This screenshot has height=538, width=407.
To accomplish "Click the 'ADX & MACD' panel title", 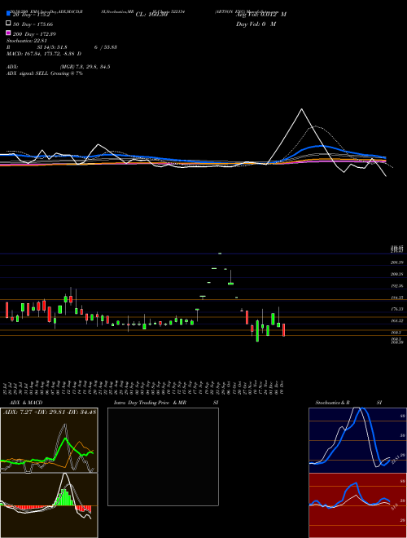I will (26, 403).
